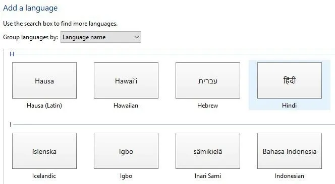This screenshot has width=335, height=184.
Task: Open the Group languages by dropdown
Action: (100, 37)
